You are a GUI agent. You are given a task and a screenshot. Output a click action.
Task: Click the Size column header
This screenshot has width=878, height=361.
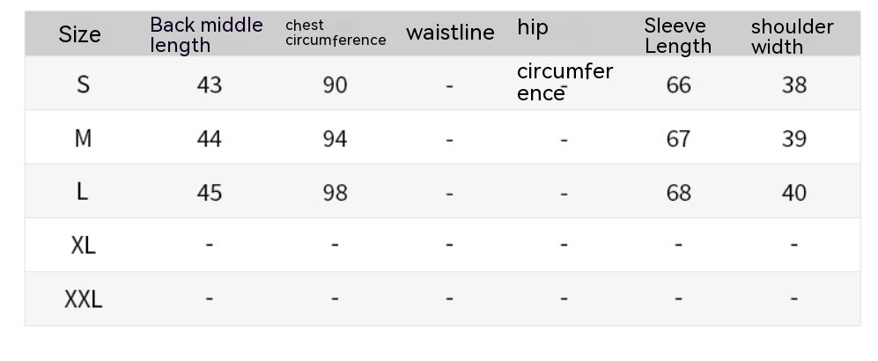(x=79, y=34)
